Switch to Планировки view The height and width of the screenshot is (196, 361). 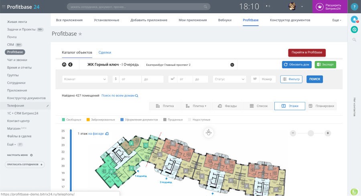pos(321,106)
